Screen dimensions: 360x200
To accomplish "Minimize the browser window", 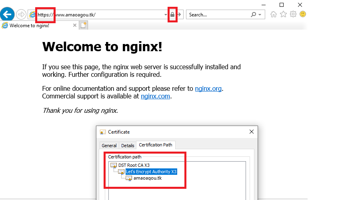I will (264, 5).
